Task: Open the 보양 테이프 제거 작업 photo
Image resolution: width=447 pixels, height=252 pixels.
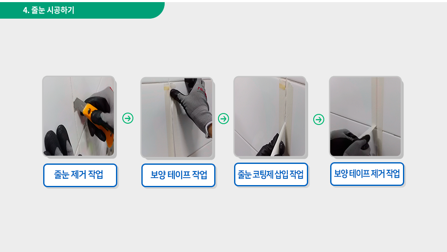Action: pos(365,116)
